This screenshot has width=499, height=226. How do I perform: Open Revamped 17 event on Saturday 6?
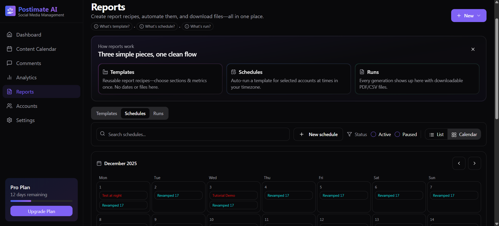399,195
